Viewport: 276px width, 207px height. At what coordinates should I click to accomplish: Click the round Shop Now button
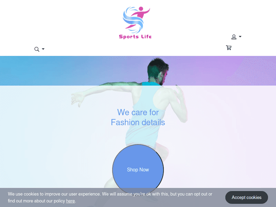pyautogui.click(x=138, y=170)
